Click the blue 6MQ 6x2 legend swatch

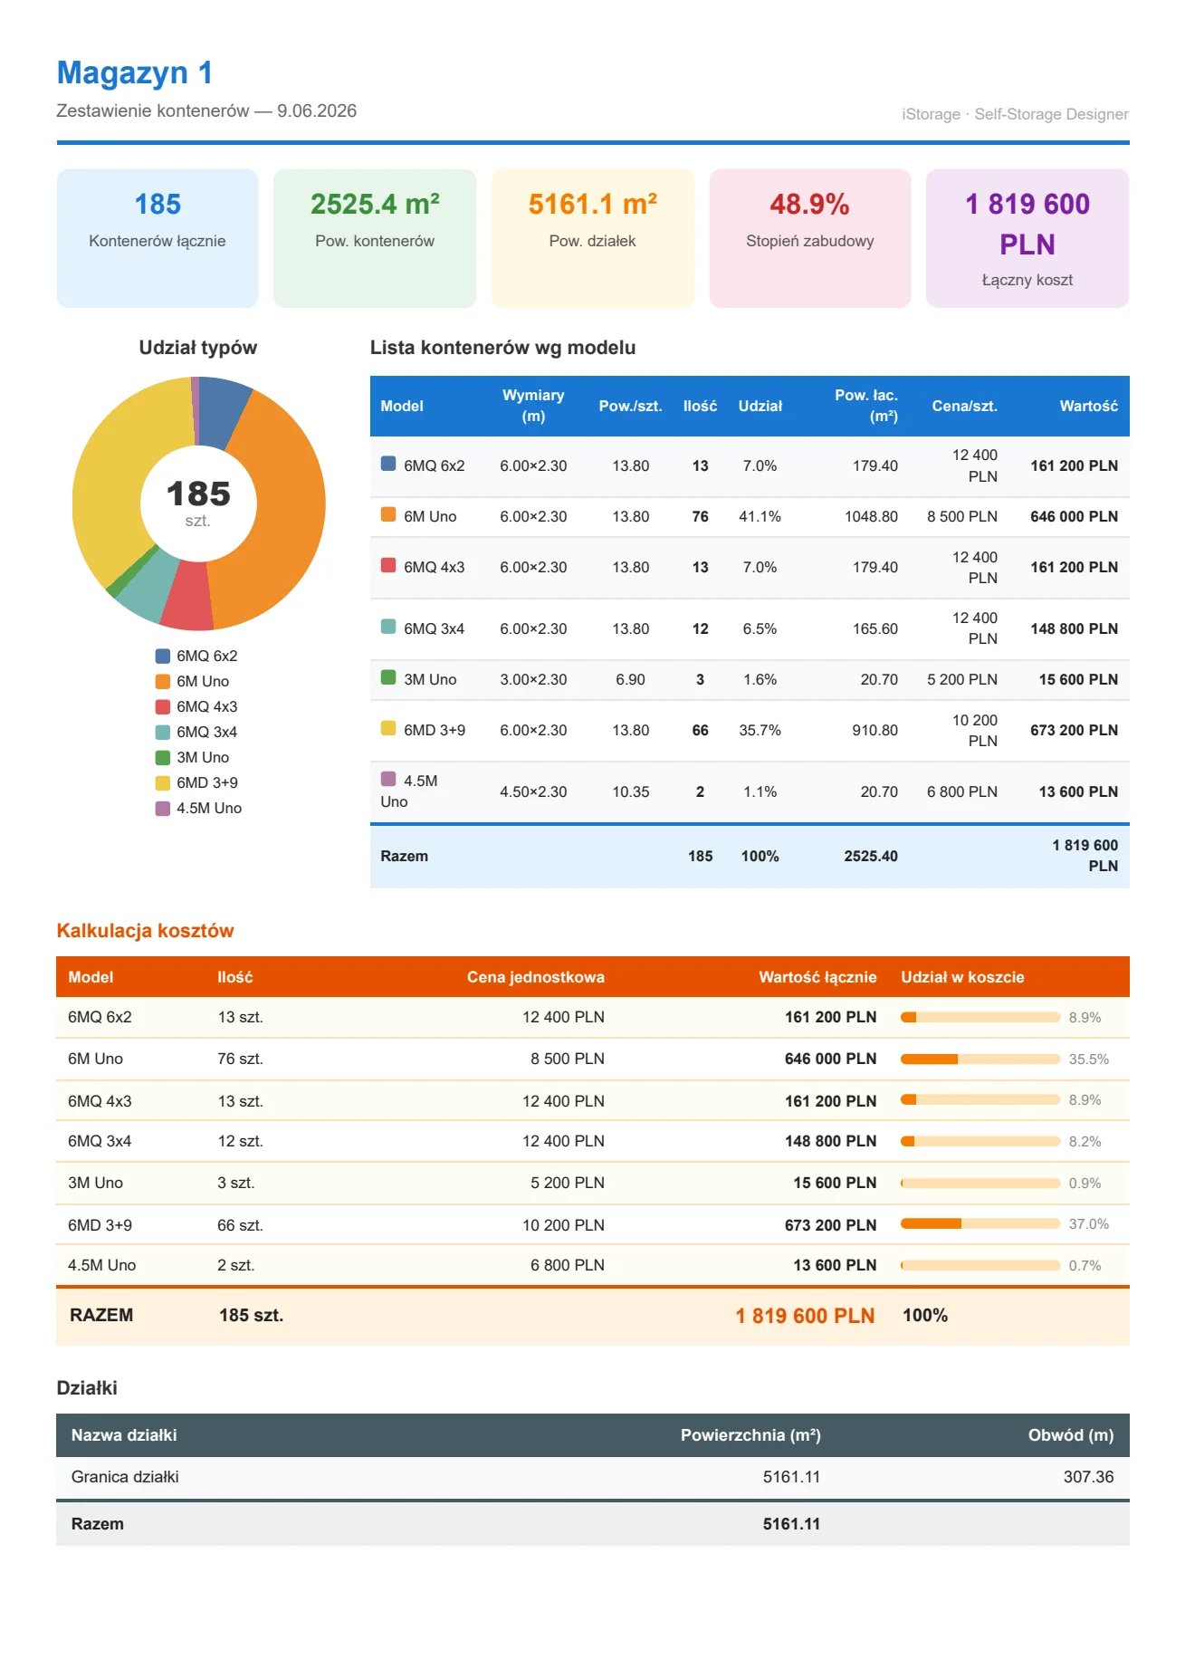(x=163, y=656)
